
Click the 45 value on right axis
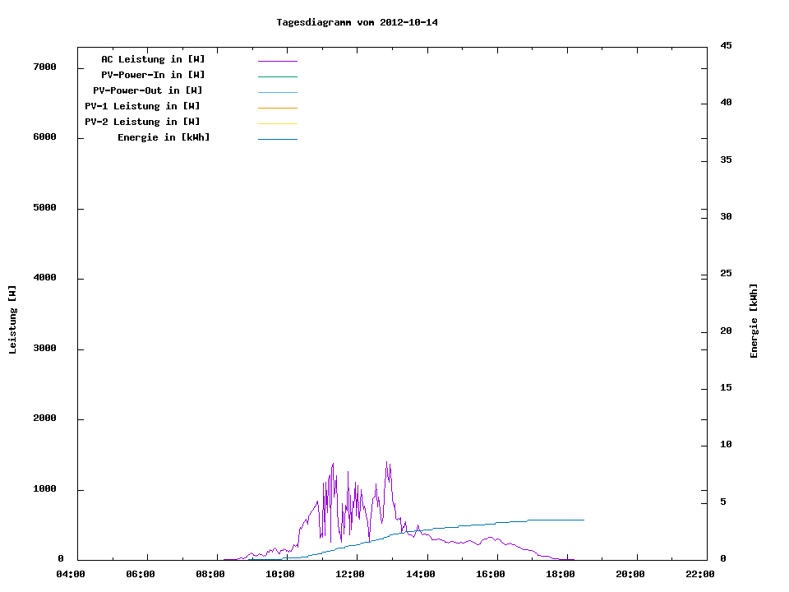tap(727, 45)
